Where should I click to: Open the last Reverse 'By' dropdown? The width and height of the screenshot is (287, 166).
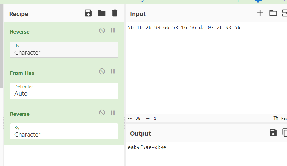coord(64,132)
